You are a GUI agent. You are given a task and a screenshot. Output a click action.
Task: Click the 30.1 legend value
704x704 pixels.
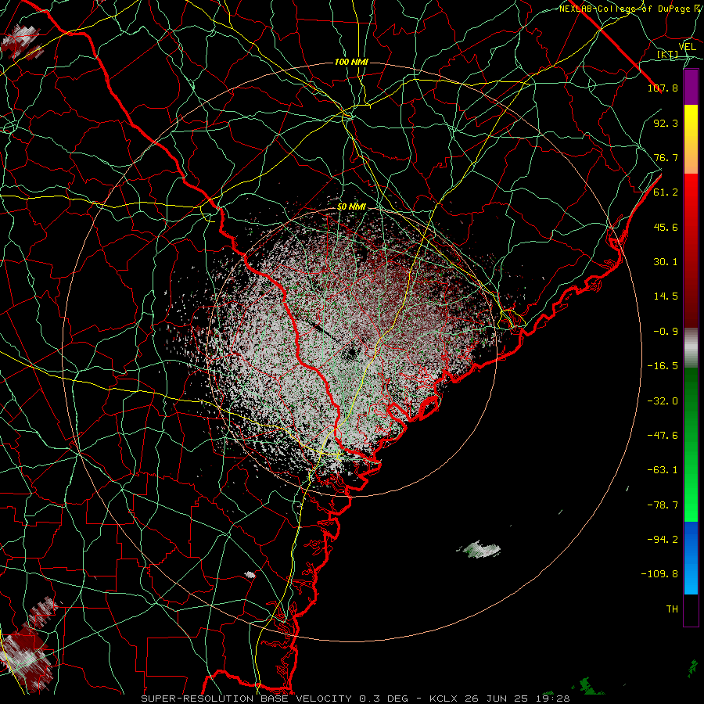(666, 262)
